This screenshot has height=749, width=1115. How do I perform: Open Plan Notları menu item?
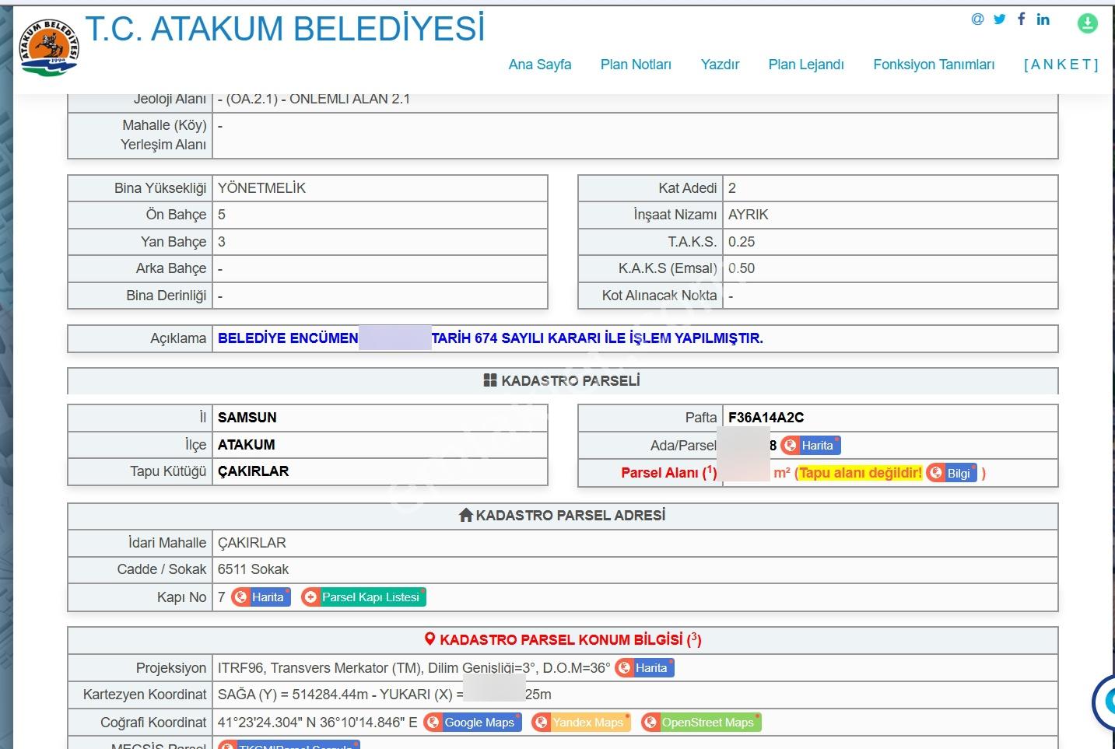tap(636, 65)
